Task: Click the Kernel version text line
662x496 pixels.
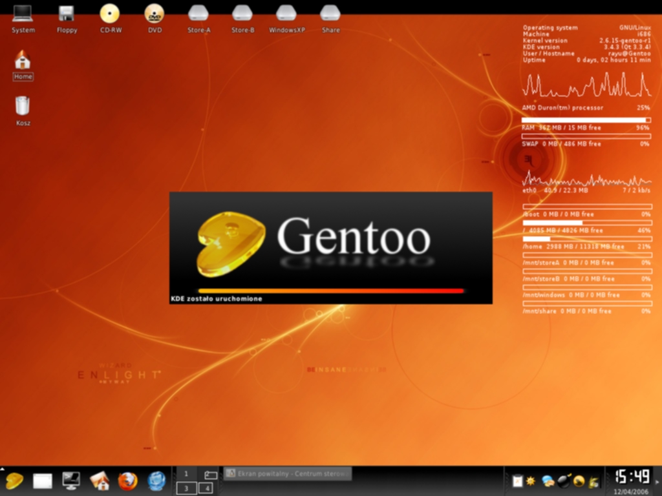Action: click(x=586, y=41)
